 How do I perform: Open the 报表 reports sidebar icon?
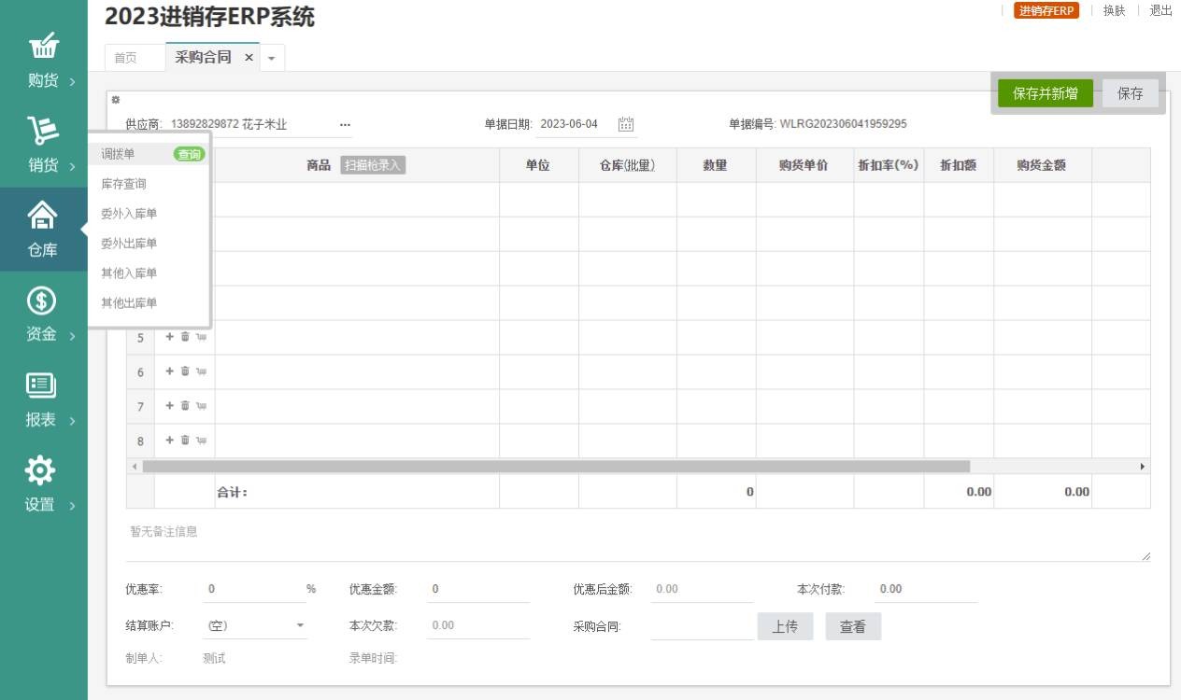pos(44,399)
